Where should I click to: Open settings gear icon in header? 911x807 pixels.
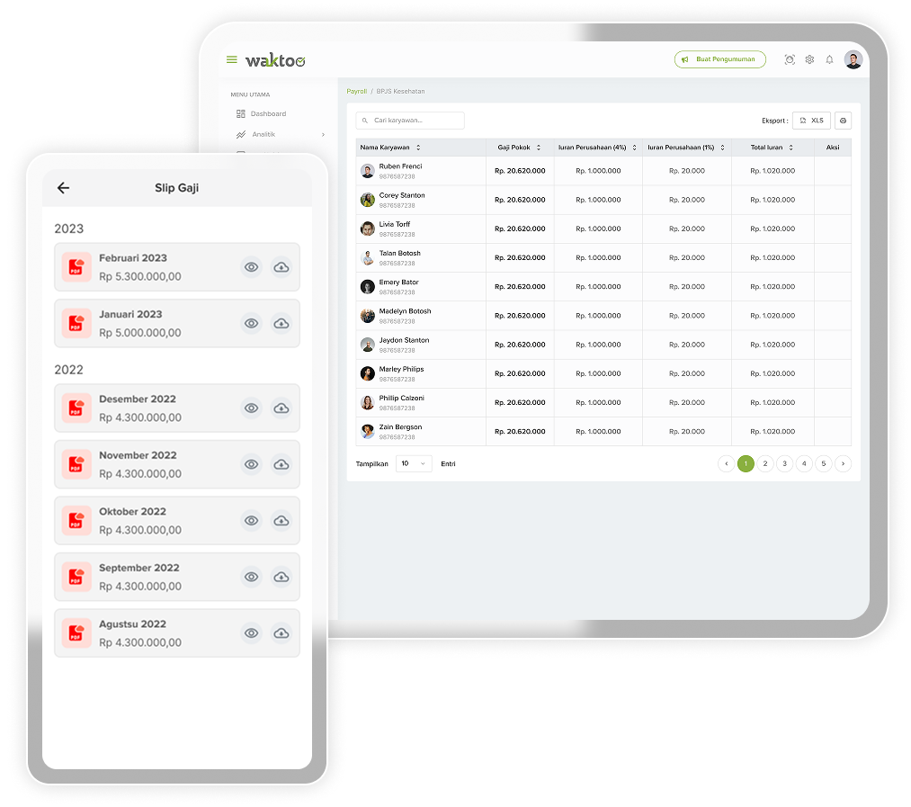[809, 60]
